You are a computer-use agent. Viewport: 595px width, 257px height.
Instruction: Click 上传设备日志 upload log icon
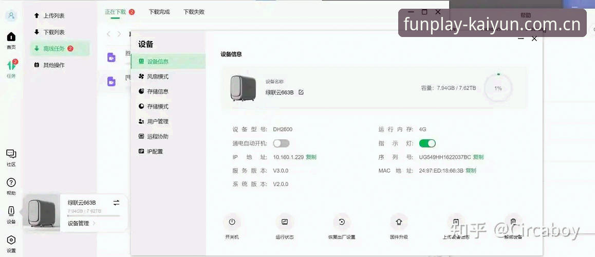click(456, 222)
